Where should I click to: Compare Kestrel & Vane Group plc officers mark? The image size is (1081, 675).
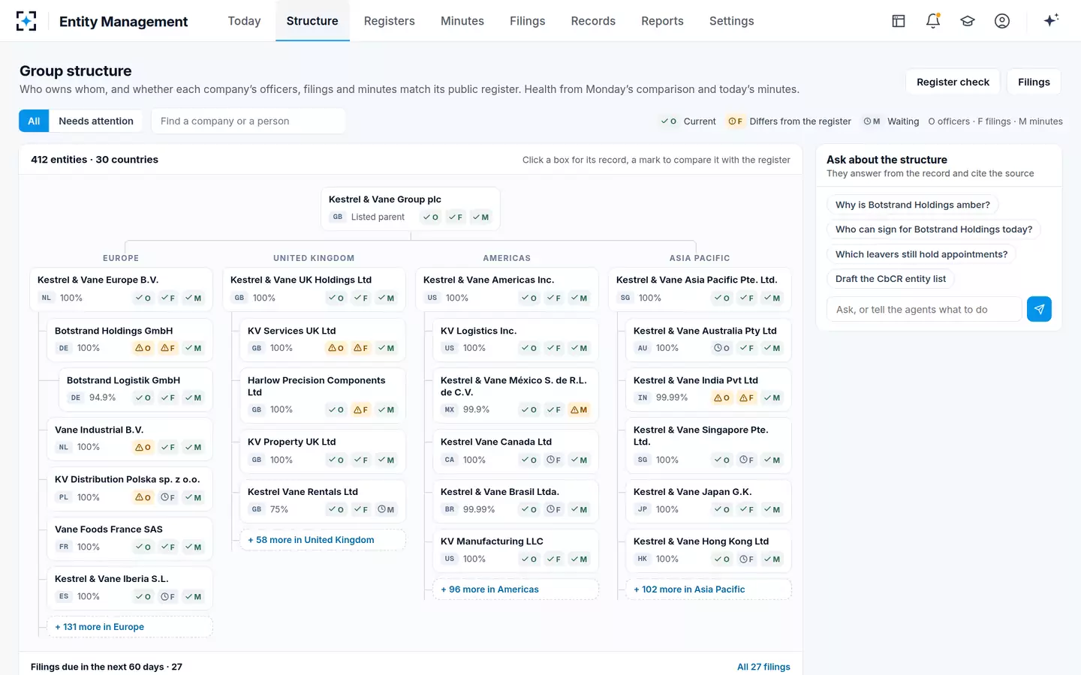(x=431, y=217)
